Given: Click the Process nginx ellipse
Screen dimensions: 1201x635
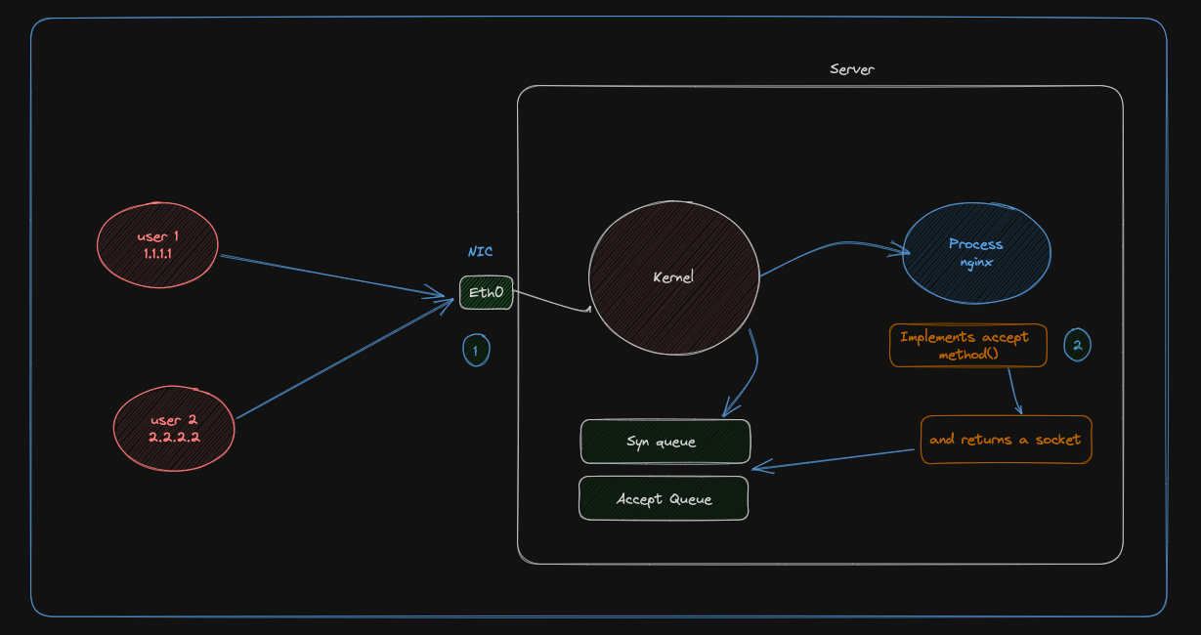Looking at the screenshot, I should [x=976, y=252].
